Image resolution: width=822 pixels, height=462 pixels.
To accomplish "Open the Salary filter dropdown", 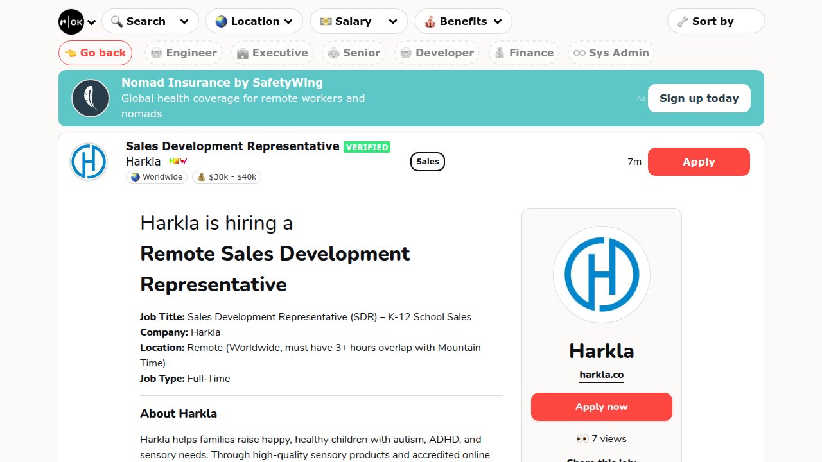I will [x=358, y=21].
